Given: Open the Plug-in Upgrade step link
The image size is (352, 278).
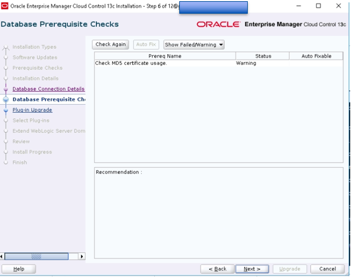Looking at the screenshot, I should pos(32,110).
